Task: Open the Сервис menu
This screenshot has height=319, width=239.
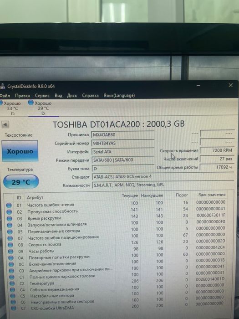Action: pyautogui.click(x=42, y=96)
